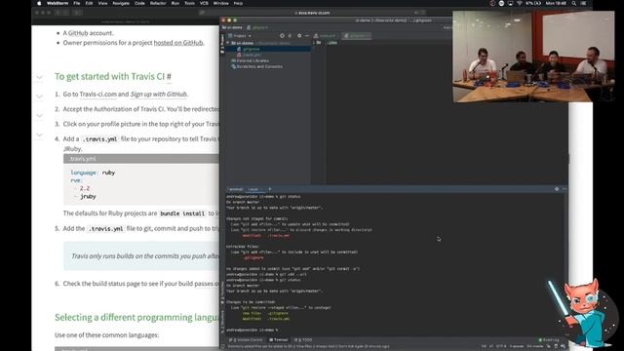Click the Apple menu icon

point(39,3)
